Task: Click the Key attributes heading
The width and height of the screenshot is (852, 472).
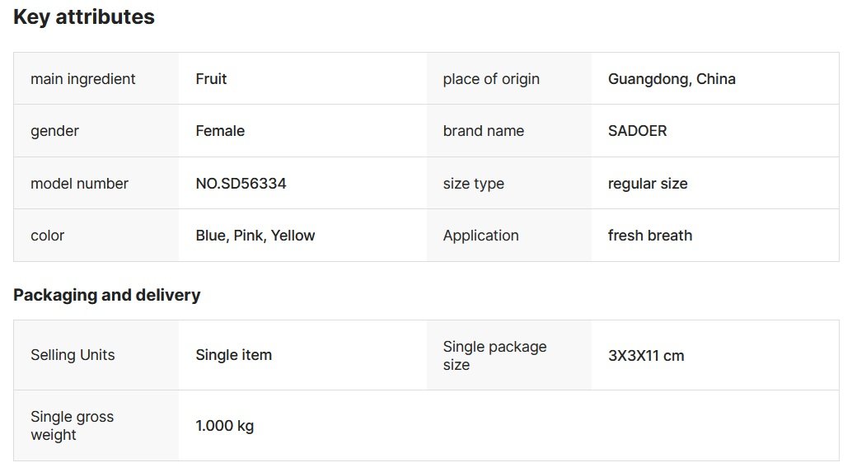Action: pos(84,17)
